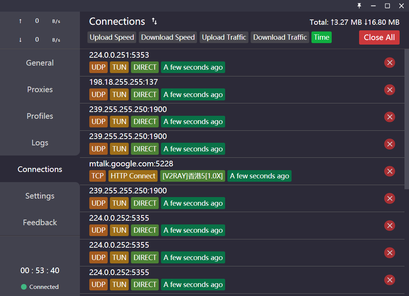Open the Settings section
The image size is (409, 296).
point(40,196)
